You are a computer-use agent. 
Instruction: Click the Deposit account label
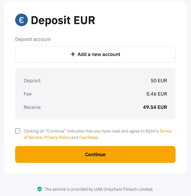pos(33,39)
